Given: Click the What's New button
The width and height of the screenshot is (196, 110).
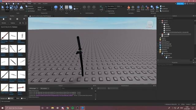Looking at the screenshot, I should 180,4.
